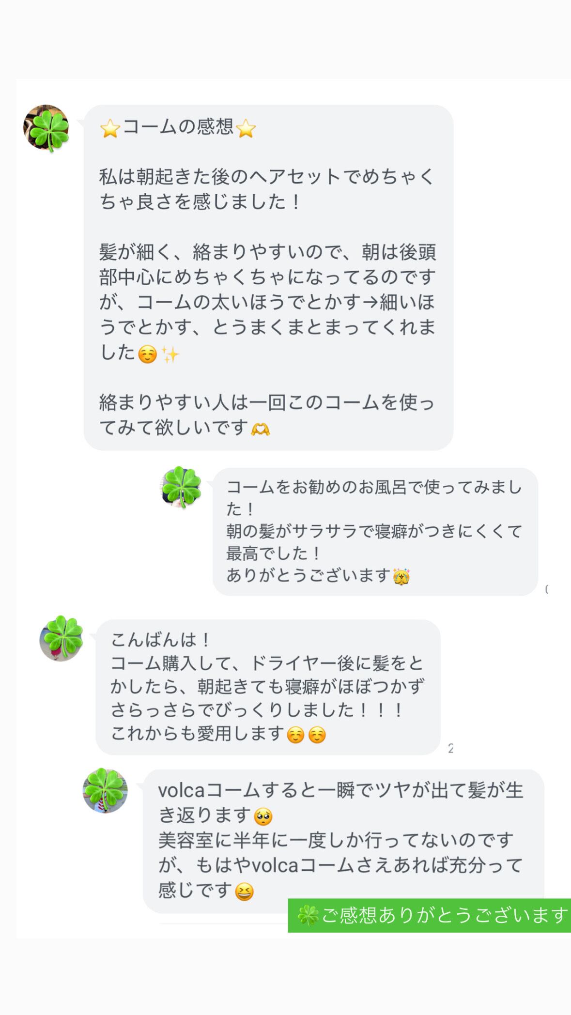Image resolution: width=571 pixels, height=1015 pixels.
Task: Tap the laughing emoji after 感じです
Action: (x=244, y=892)
